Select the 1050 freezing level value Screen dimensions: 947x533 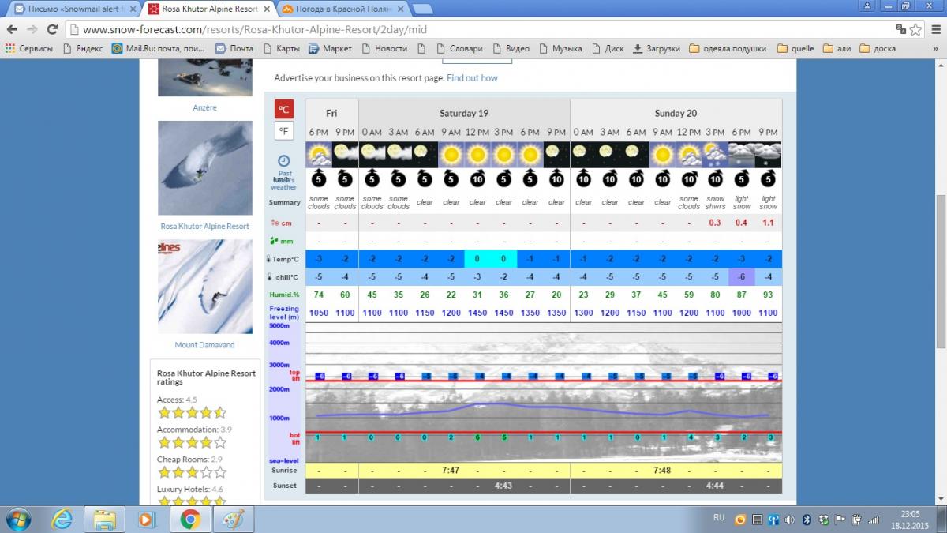pyautogui.click(x=319, y=313)
